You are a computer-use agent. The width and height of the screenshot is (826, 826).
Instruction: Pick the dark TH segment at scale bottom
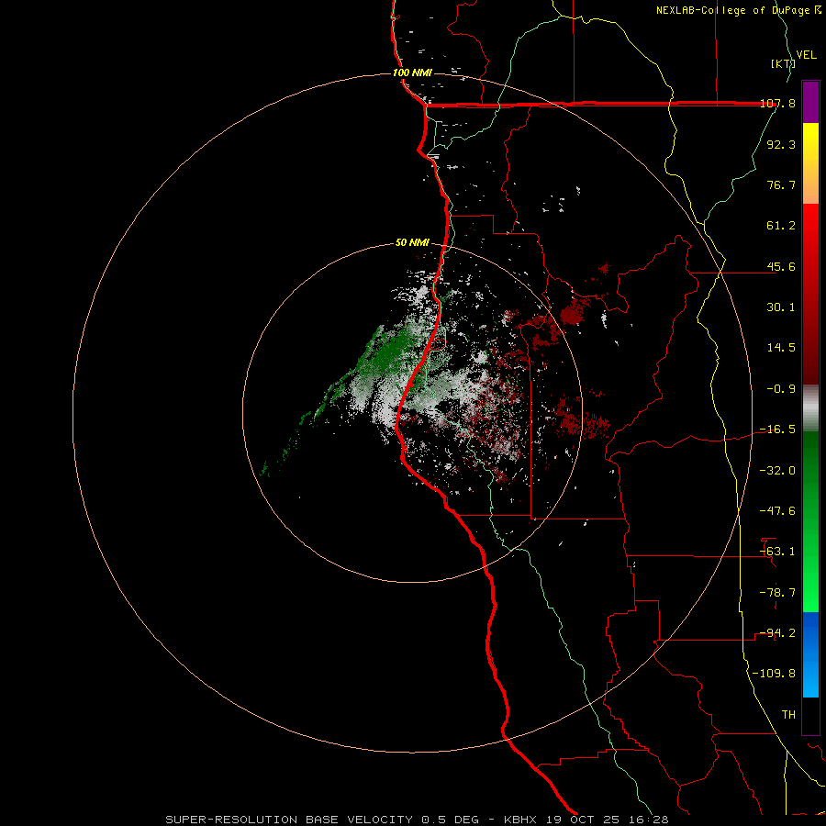point(810,716)
